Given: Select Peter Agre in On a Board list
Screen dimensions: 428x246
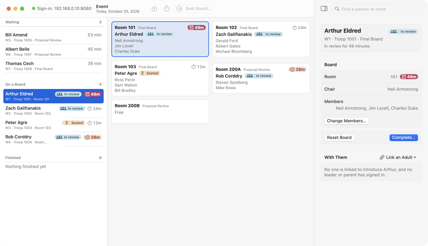Looking at the screenshot, I should [x=54, y=125].
